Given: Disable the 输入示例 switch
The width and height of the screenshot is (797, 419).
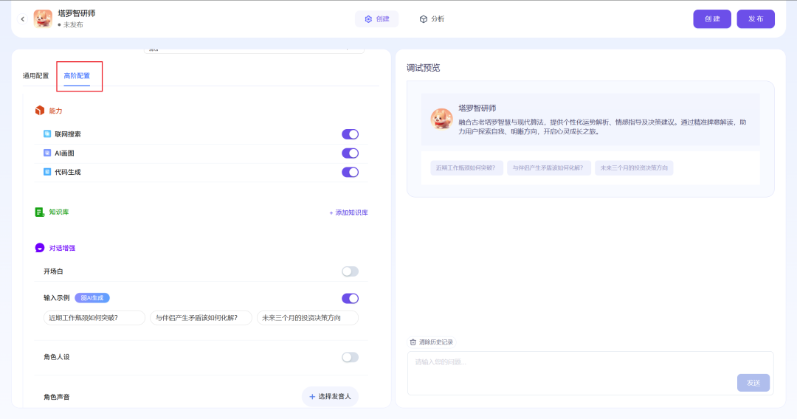Looking at the screenshot, I should [351, 299].
